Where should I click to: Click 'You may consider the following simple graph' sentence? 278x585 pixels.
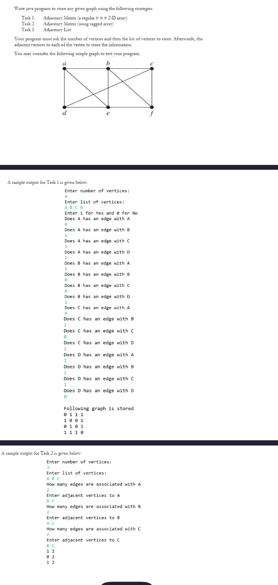tap(77, 53)
